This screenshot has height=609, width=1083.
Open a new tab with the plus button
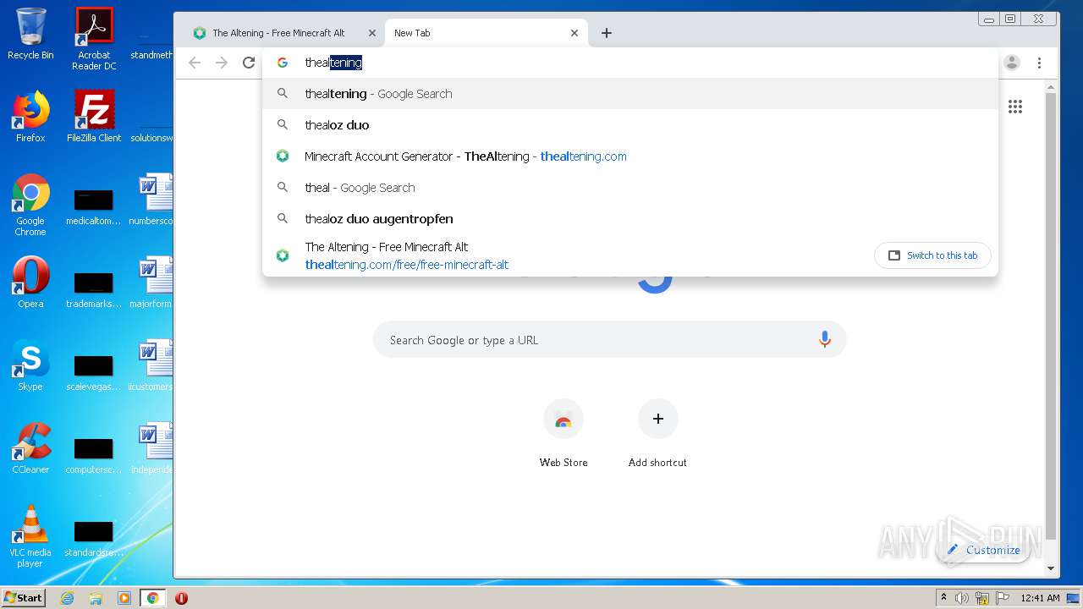click(607, 33)
